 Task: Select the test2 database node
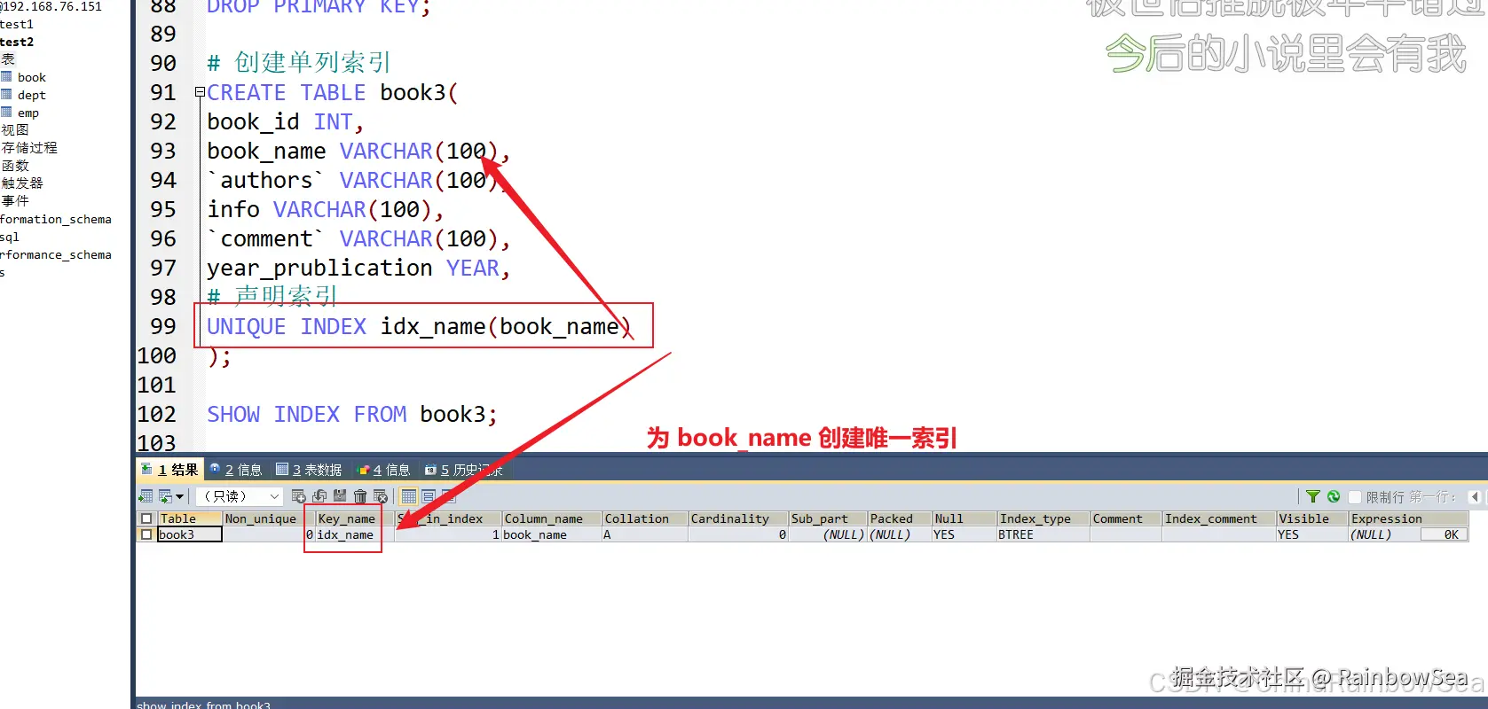point(17,42)
